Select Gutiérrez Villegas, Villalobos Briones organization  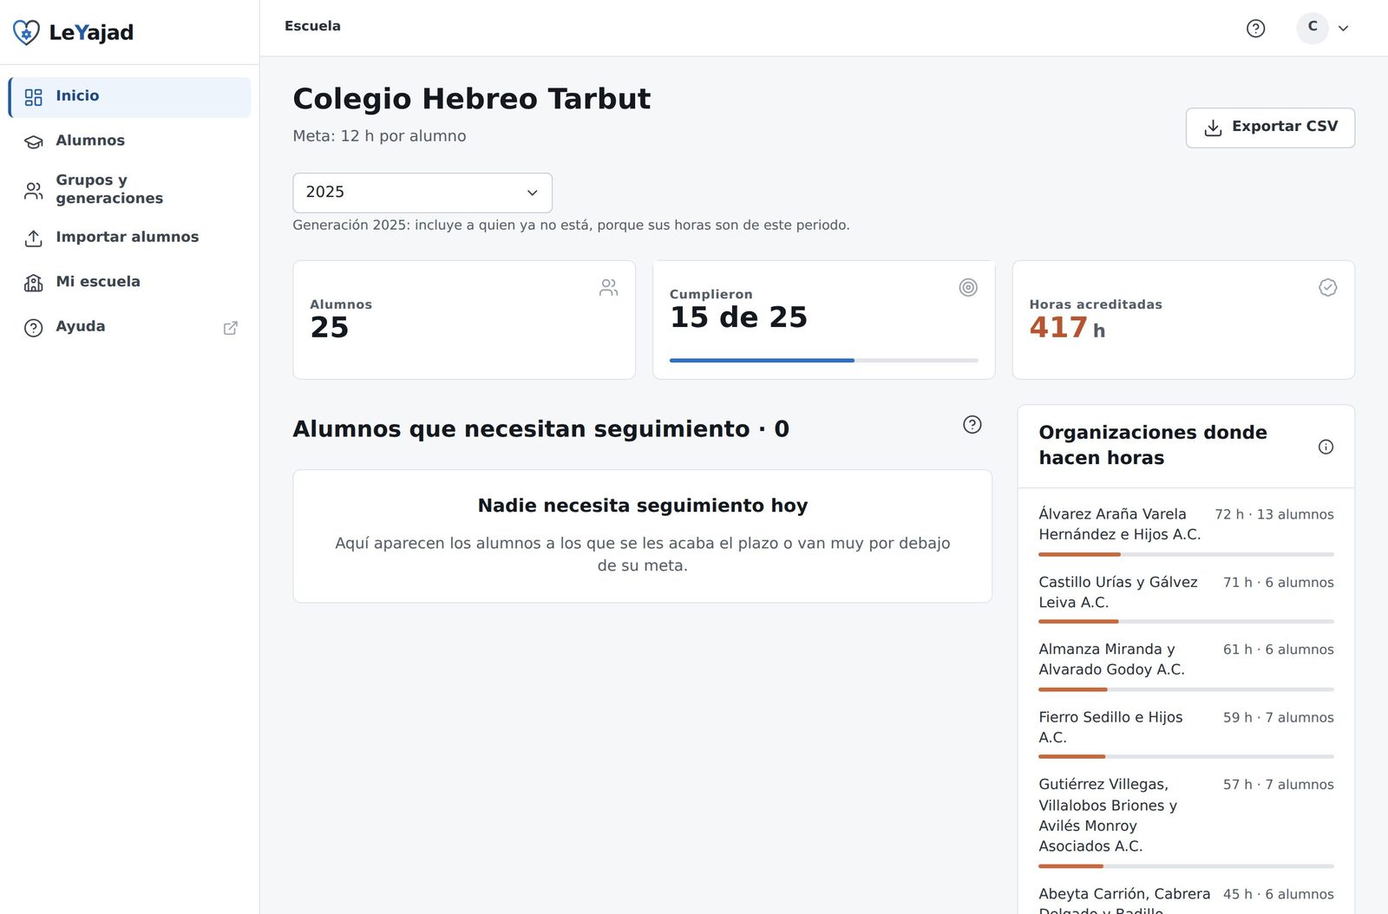[x=1108, y=815]
